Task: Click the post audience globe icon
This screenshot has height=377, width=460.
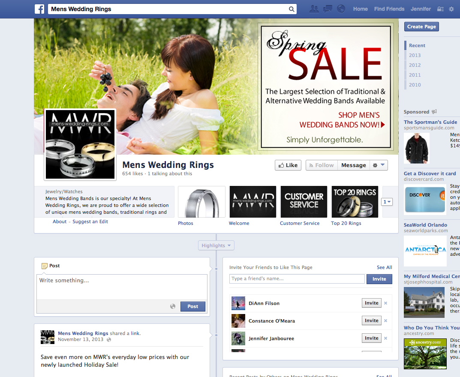Action: [x=173, y=306]
